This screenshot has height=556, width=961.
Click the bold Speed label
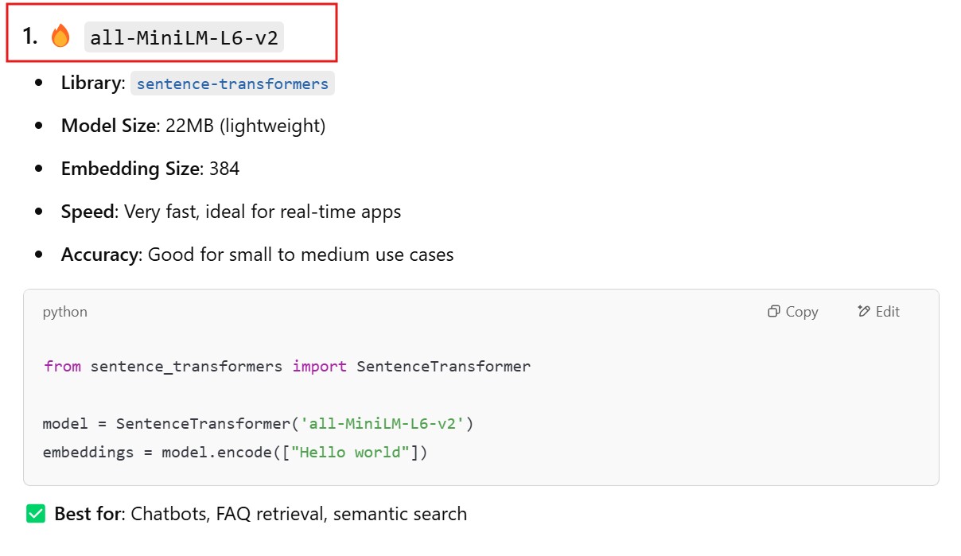click(87, 212)
